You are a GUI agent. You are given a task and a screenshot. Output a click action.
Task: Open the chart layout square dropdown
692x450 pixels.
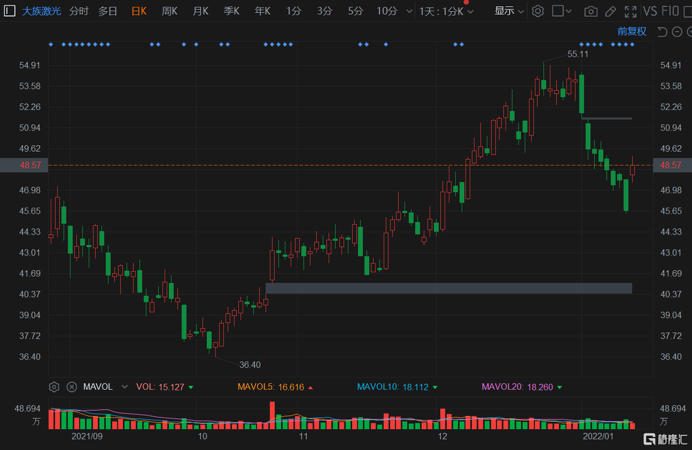pyautogui.click(x=562, y=11)
